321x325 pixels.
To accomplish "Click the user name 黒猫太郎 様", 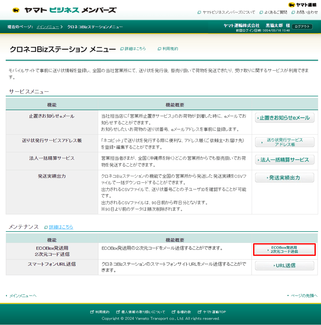I will pyautogui.click(x=278, y=25).
